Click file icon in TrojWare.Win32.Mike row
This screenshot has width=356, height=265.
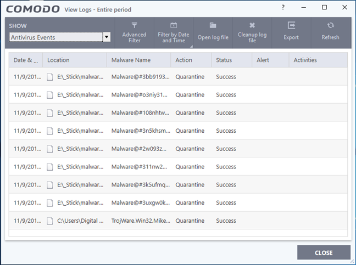click(x=50, y=221)
